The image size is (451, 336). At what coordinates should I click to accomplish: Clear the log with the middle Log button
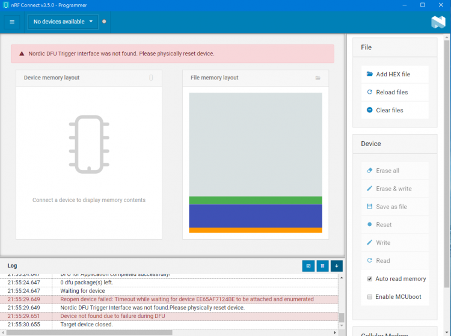pyautogui.click(x=322, y=265)
